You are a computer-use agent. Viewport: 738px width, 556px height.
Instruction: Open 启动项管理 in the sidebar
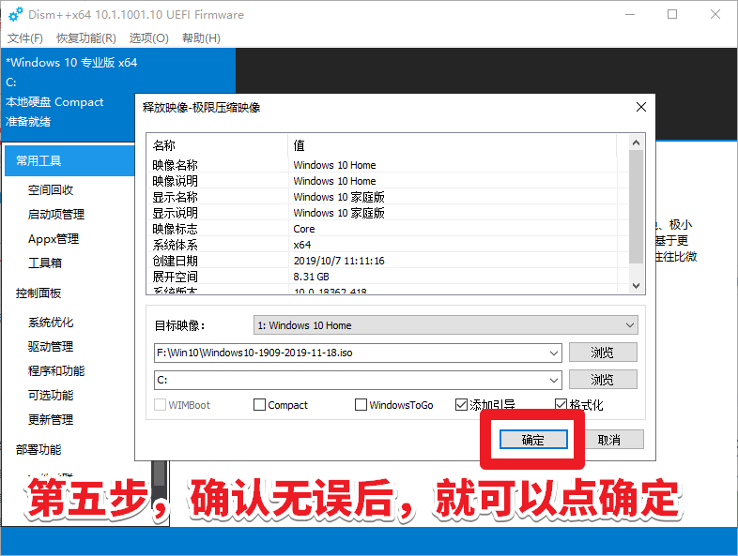[56, 215]
